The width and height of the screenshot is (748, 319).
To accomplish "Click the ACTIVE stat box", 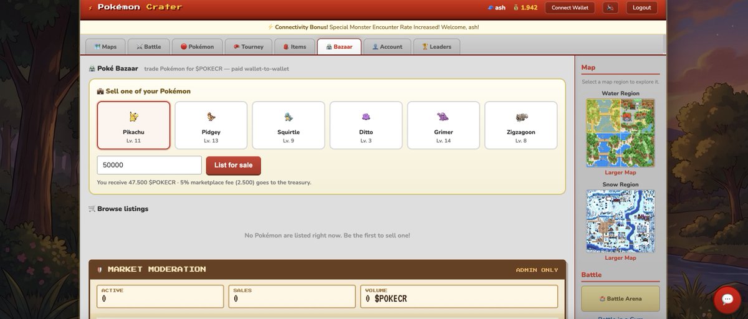I will pos(160,297).
